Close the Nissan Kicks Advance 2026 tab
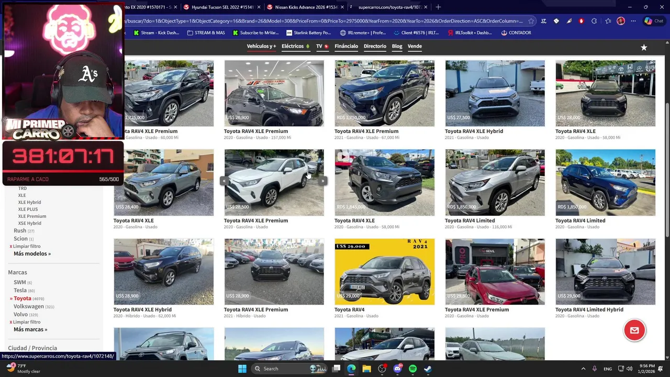670x377 pixels. pyautogui.click(x=343, y=7)
